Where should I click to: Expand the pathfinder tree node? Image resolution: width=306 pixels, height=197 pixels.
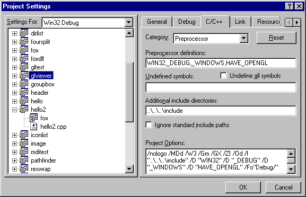point(14,160)
